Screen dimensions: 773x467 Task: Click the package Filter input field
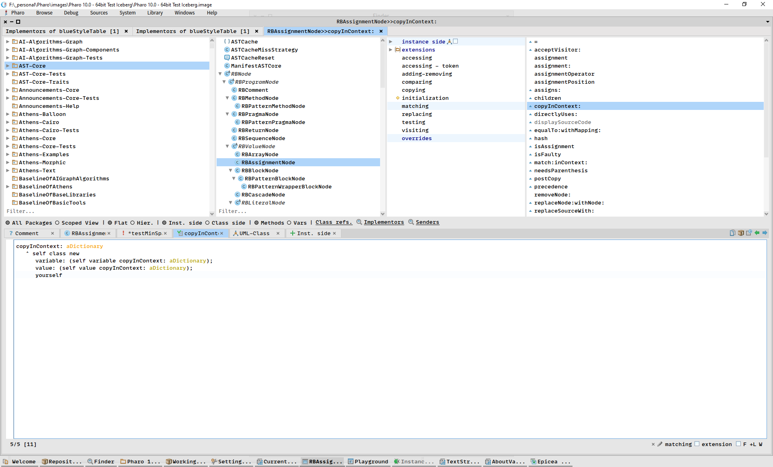click(x=105, y=211)
